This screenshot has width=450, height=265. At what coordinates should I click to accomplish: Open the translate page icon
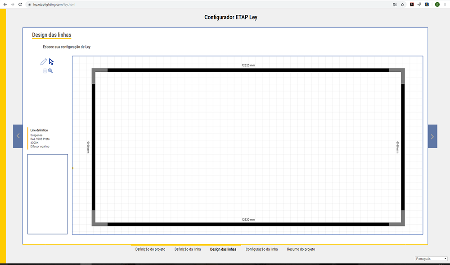pos(395,4)
